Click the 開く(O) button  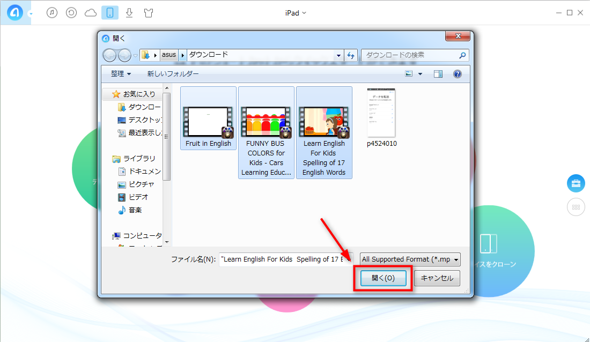click(x=383, y=278)
